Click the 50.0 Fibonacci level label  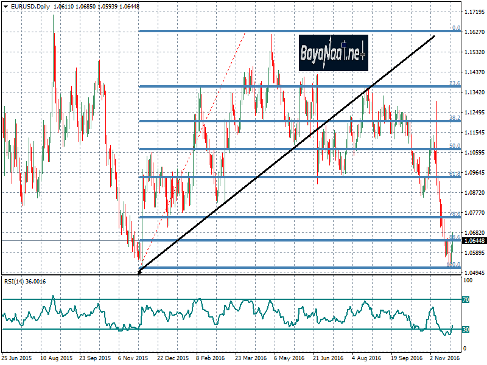pyautogui.click(x=454, y=146)
